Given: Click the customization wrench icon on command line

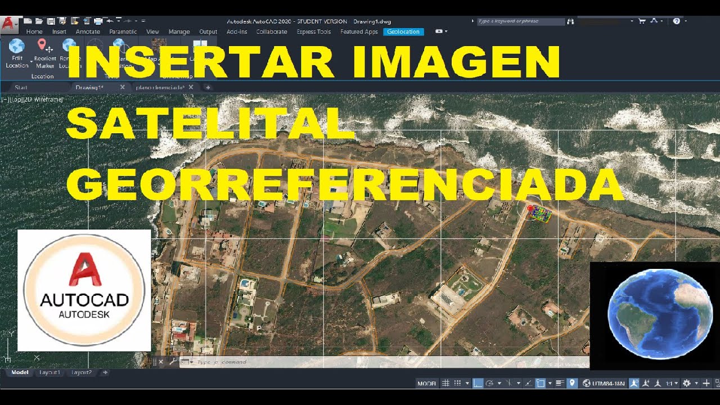Looking at the screenshot, I should [x=173, y=362].
